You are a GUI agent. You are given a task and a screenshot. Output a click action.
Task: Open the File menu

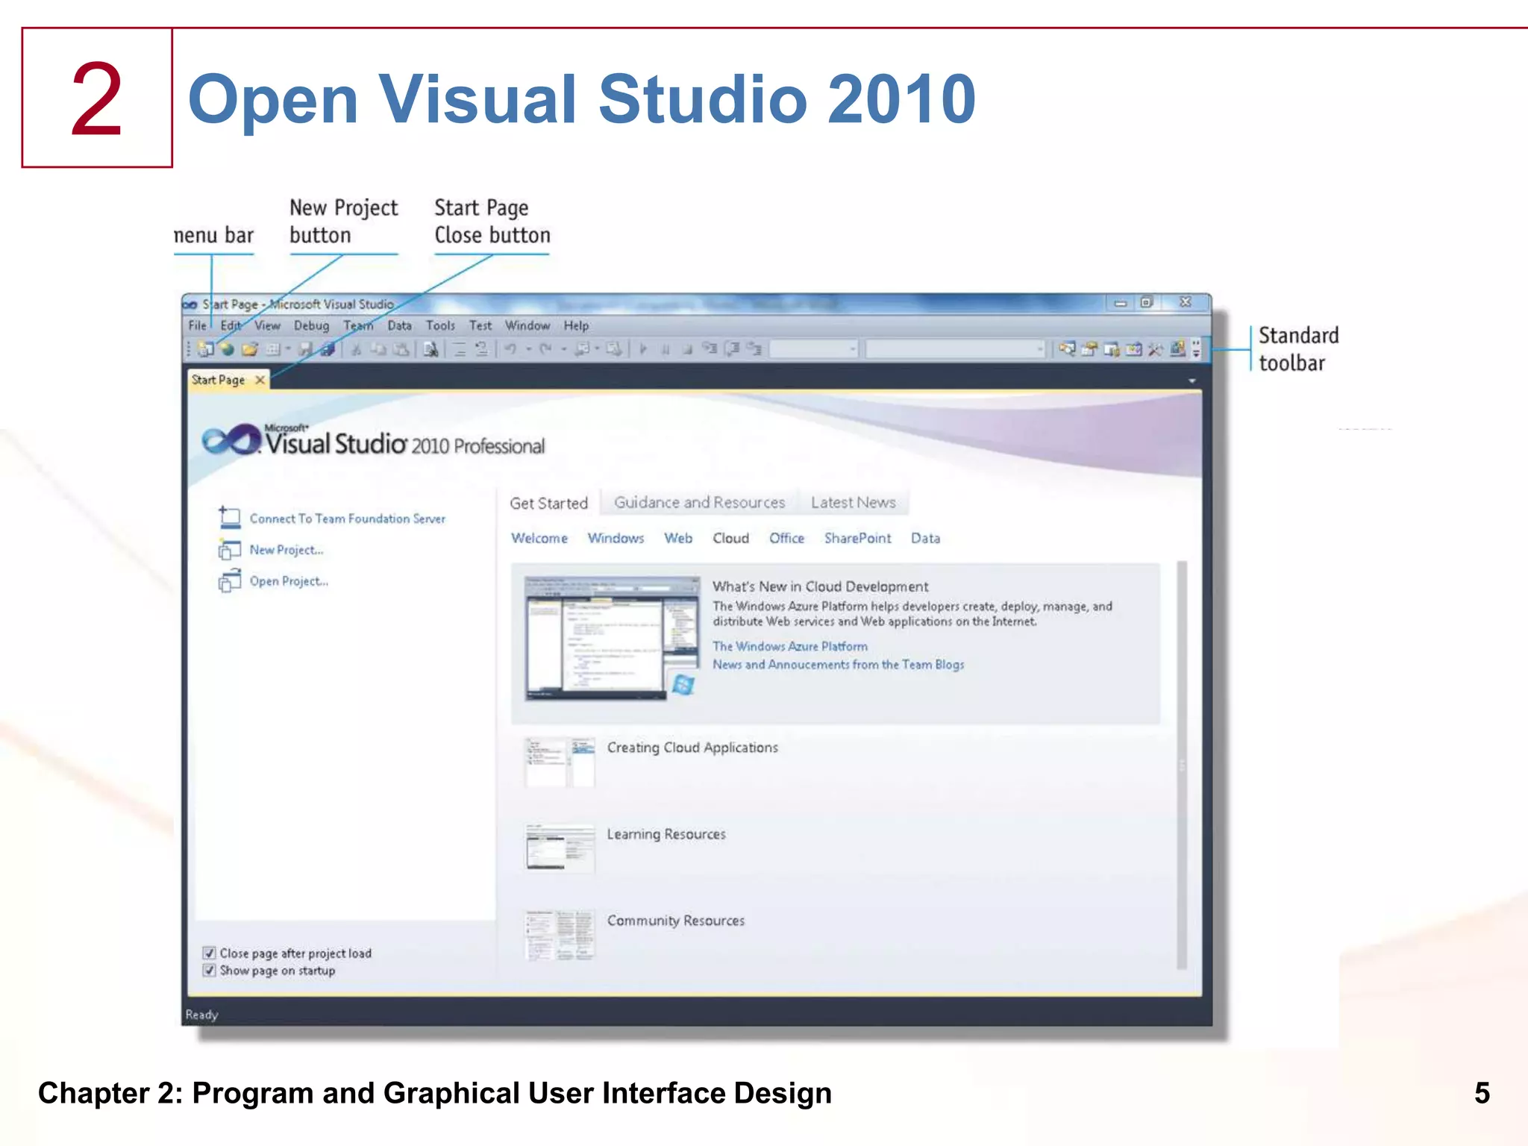pyautogui.click(x=197, y=325)
